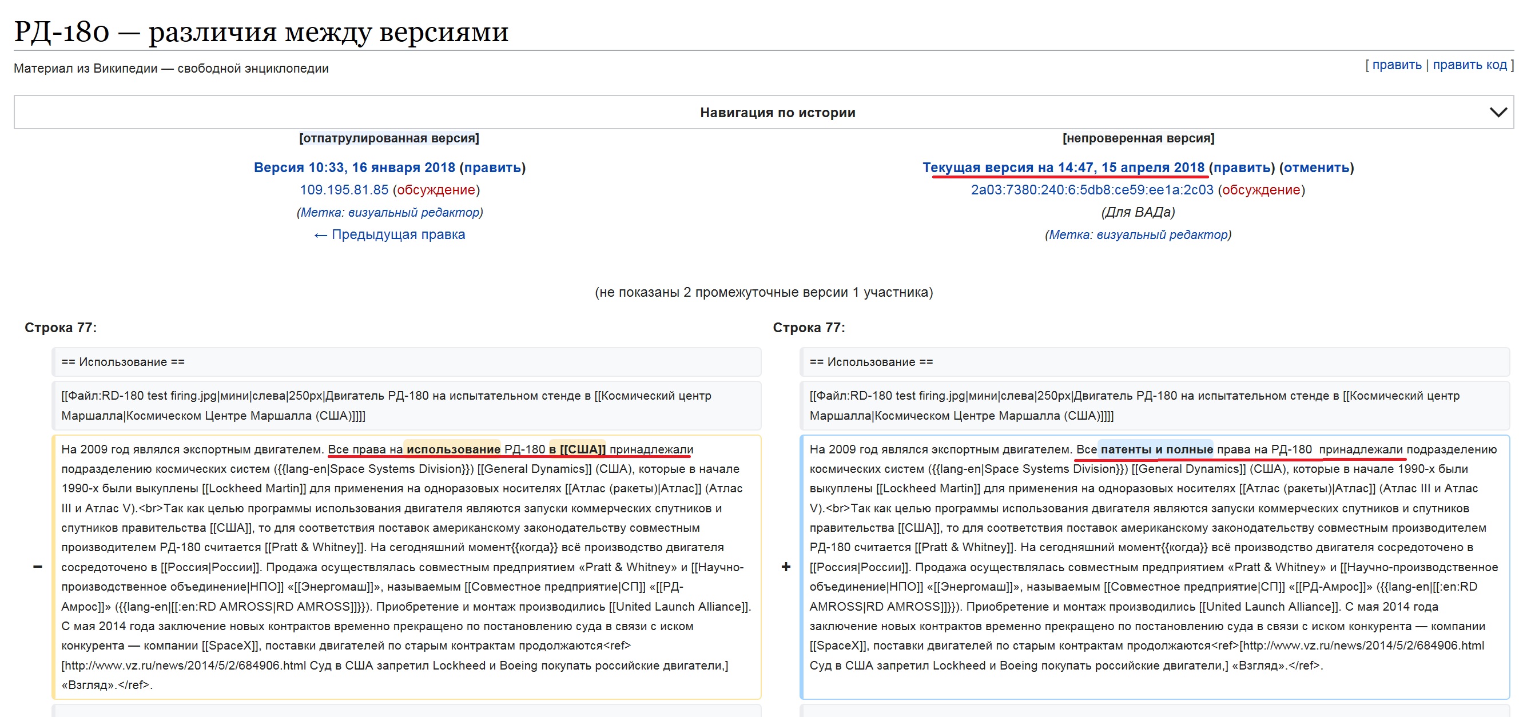Image resolution: width=1523 pixels, height=717 pixels.
Task: Expand the 'Навигация по истории' chevron
Action: pyautogui.click(x=1498, y=112)
